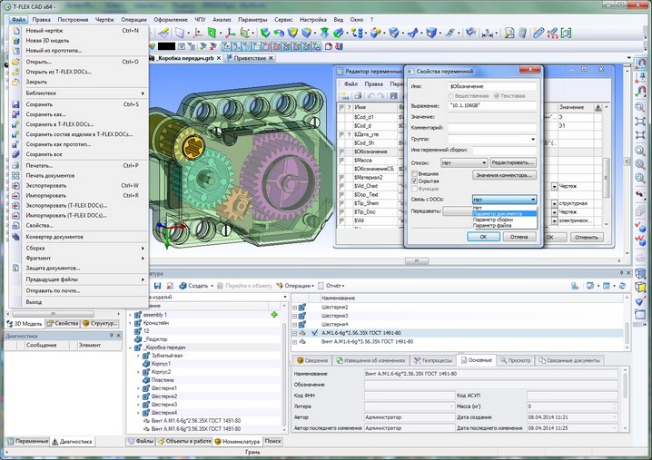Click the green bracket frame icon in toolbar

pos(566,33)
